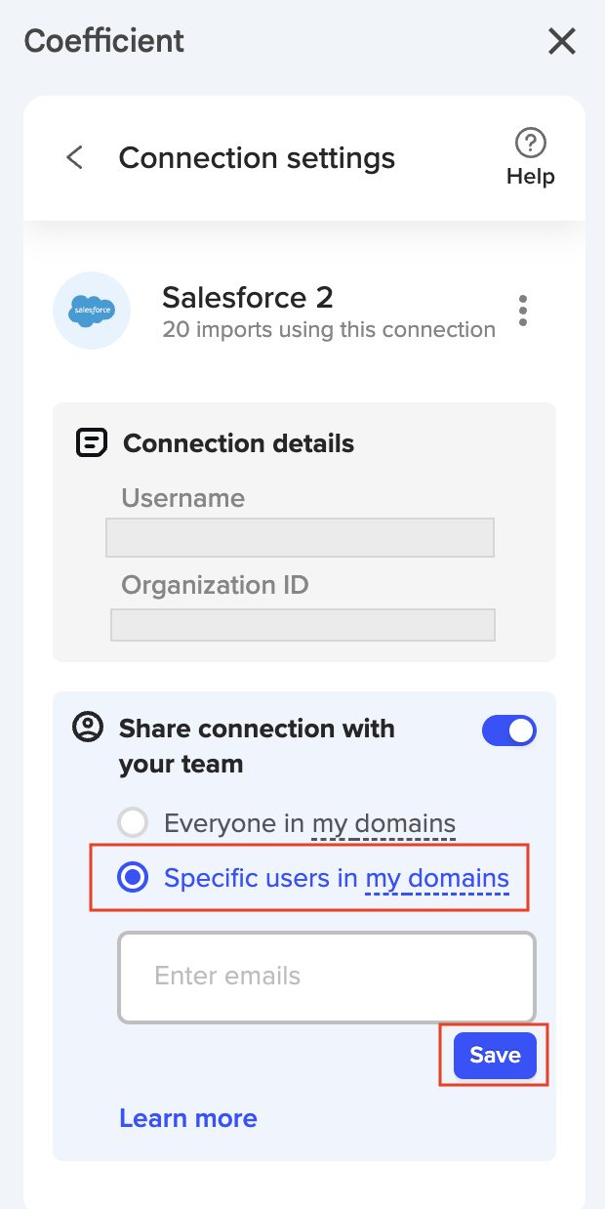Screen dimensions: 605x1209
Task: Close the Coefficient sidebar panel
Action: point(562,41)
